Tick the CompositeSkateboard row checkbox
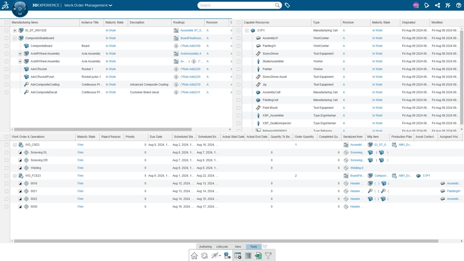The height and width of the screenshot is (261, 464). coord(6,38)
